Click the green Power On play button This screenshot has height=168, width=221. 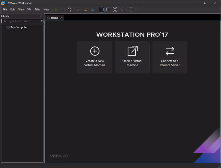click(x=56, y=10)
